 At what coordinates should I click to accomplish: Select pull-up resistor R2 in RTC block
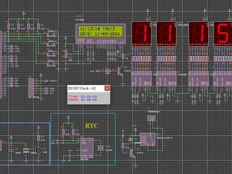coord(73,132)
